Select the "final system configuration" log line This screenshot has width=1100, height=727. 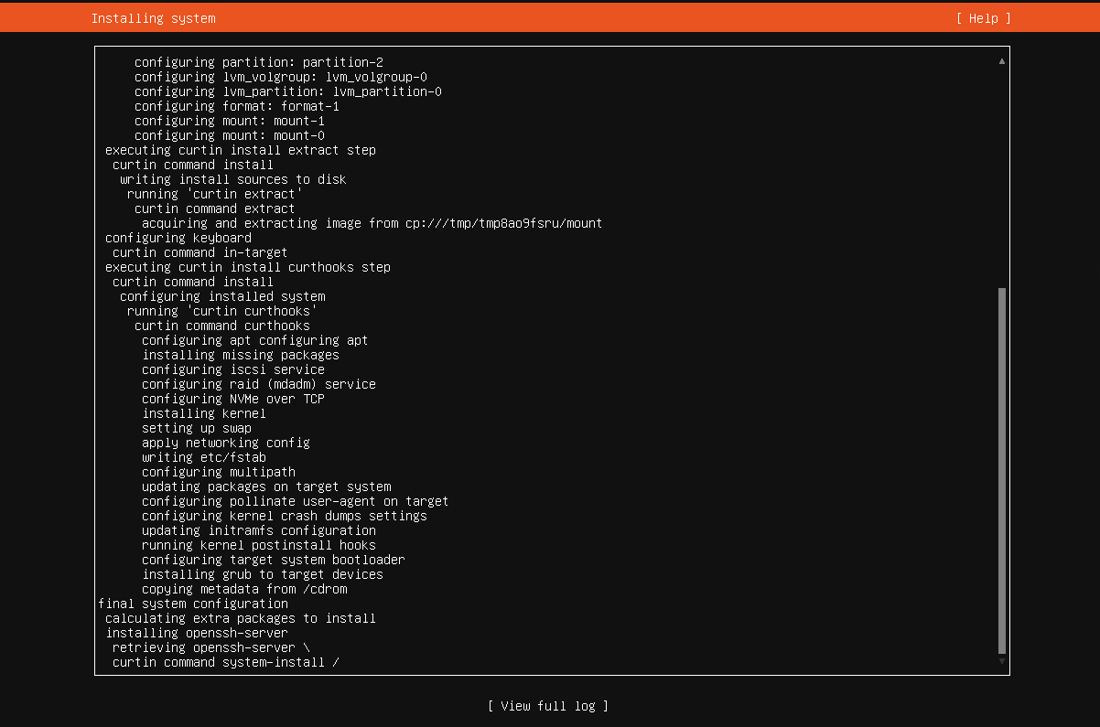193,604
